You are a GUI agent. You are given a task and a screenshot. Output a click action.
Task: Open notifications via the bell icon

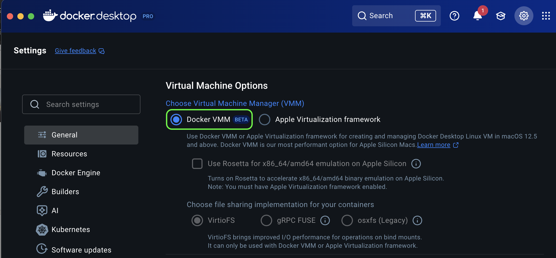click(477, 16)
